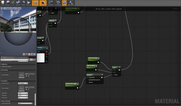This screenshot has height=106, width=181.
Task: Switch to the Parameter Defaults tab
Action: [22, 57]
